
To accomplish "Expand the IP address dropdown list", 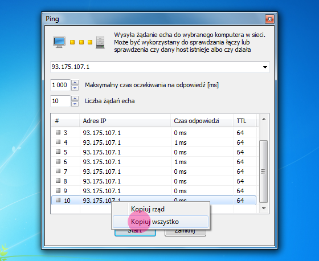I will tap(265, 67).
